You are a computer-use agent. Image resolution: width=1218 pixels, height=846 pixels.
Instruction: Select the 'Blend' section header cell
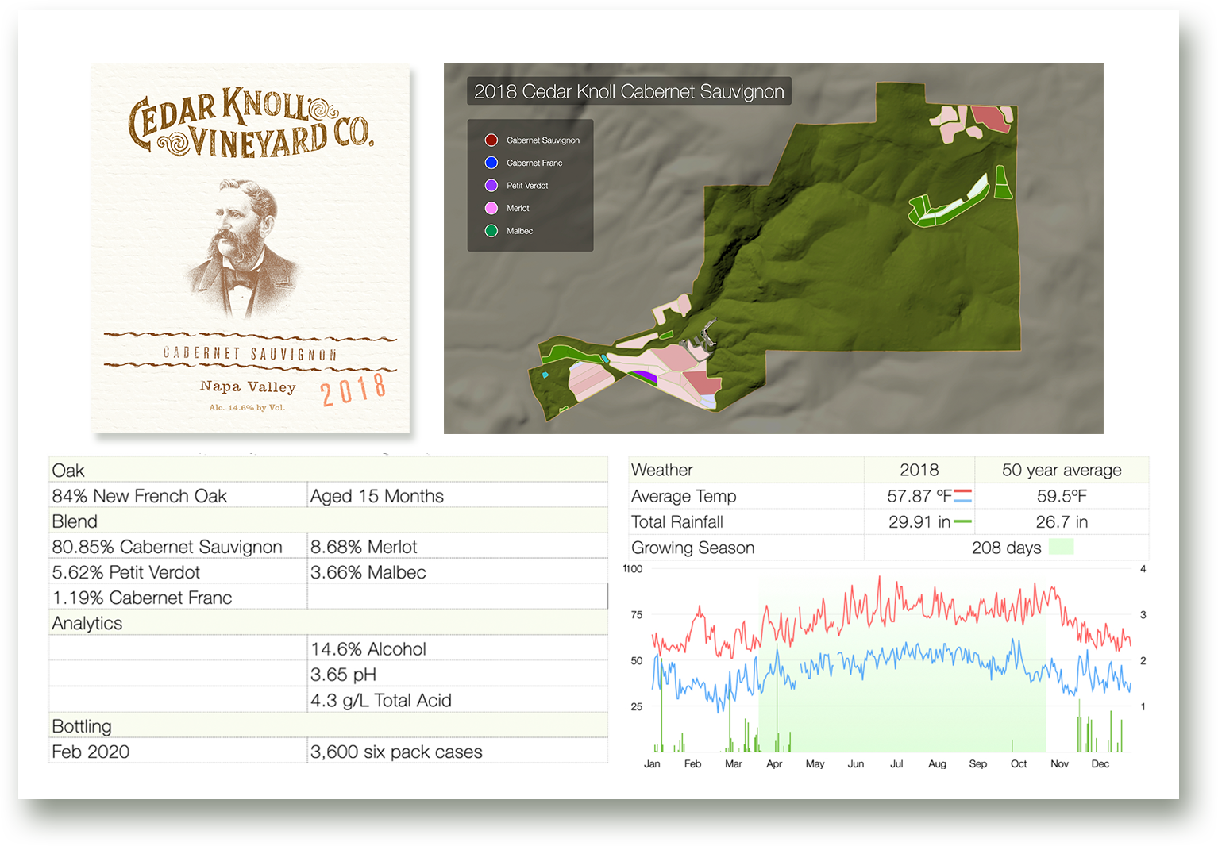click(329, 521)
